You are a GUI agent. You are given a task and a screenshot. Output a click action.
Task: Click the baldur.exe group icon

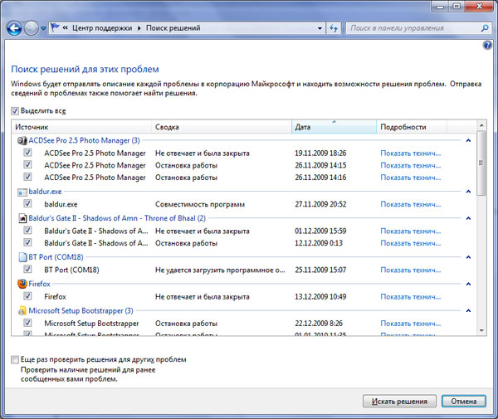[x=22, y=192]
